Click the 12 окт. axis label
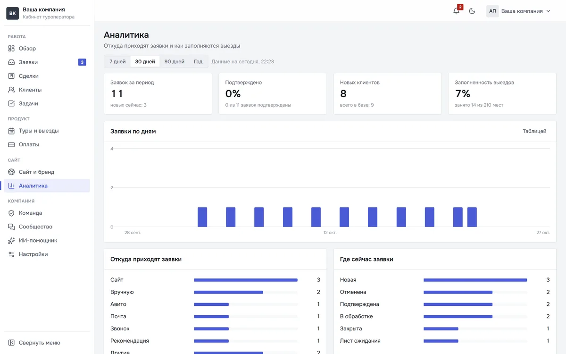The width and height of the screenshot is (566, 354). coord(331,233)
